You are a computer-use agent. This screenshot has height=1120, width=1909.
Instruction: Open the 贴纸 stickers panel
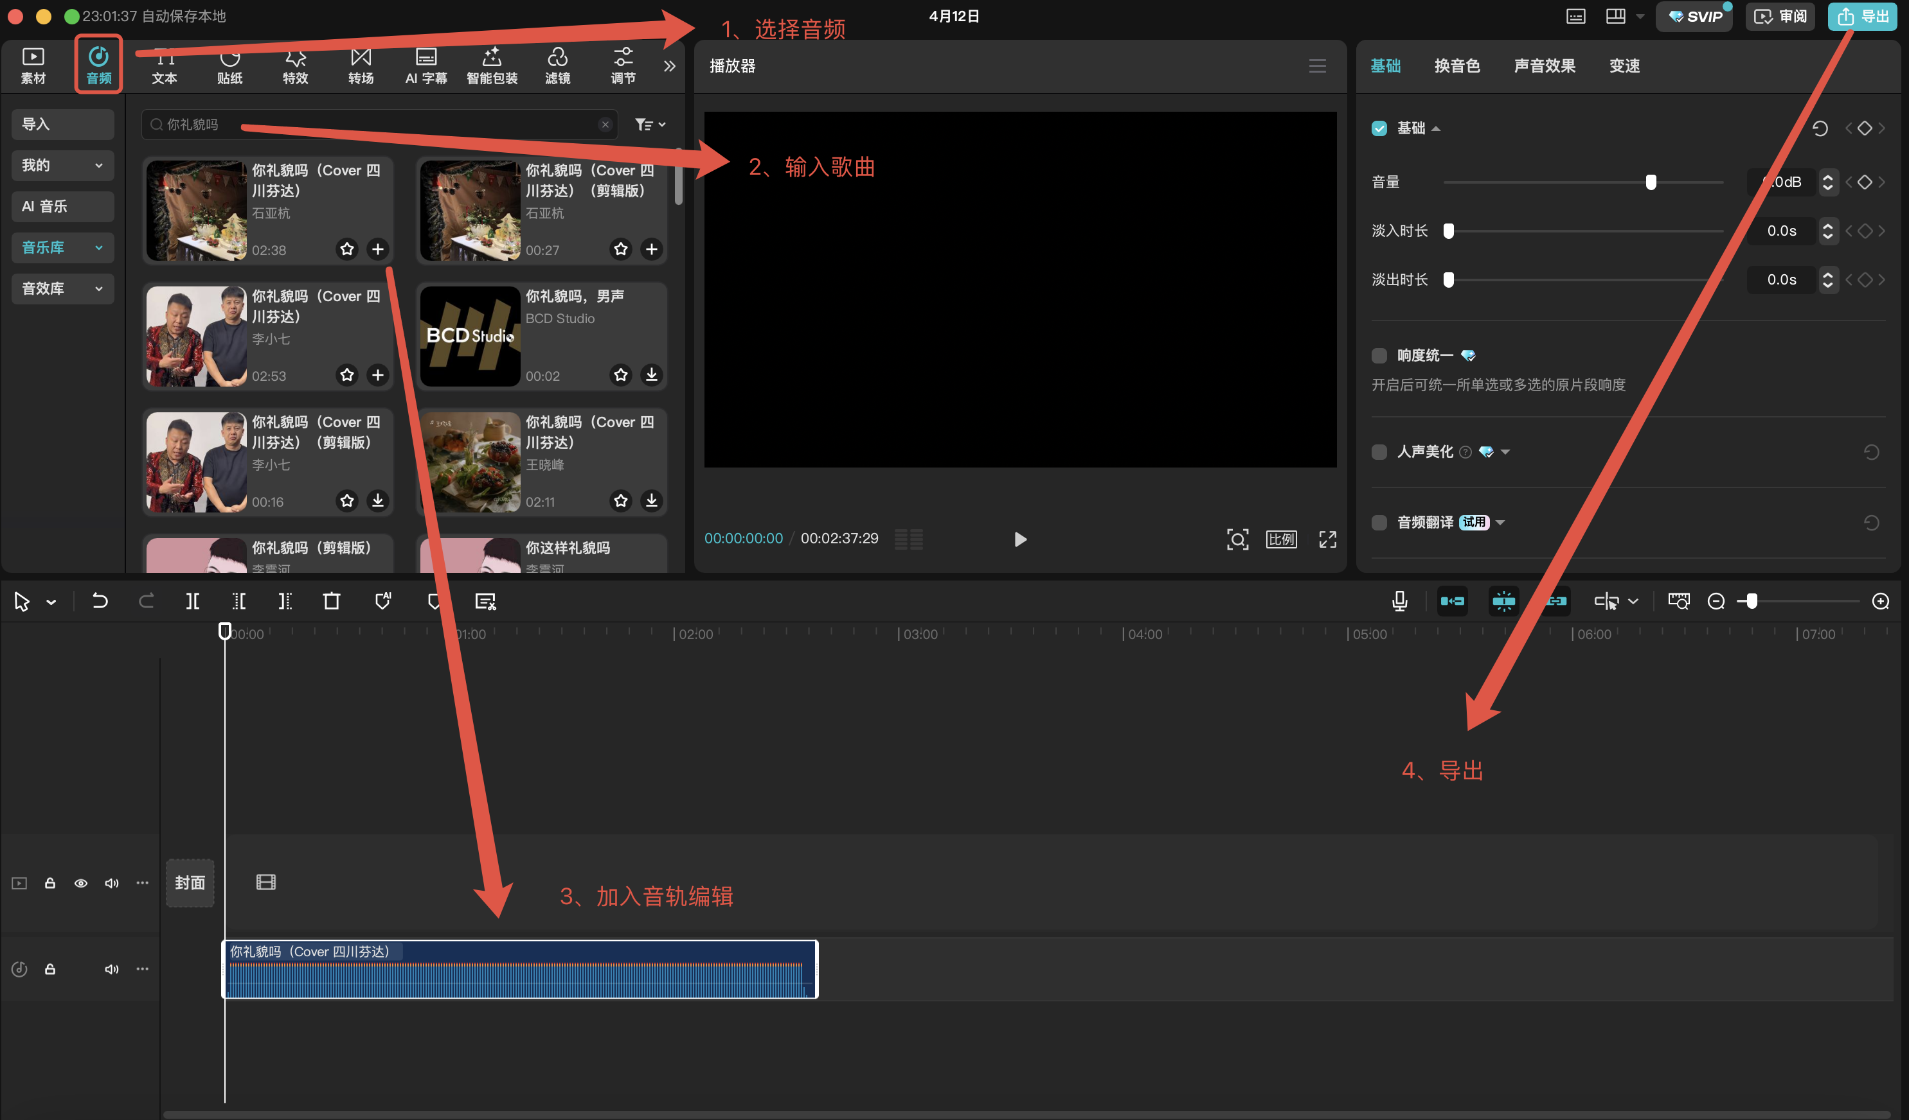pos(229,66)
